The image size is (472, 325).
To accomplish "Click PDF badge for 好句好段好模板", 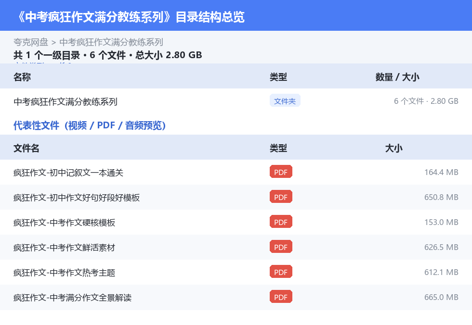I will [x=281, y=197].
